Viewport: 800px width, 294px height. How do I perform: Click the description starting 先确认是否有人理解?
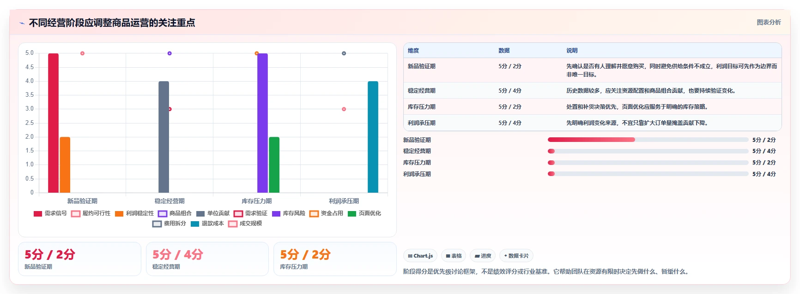[672, 71]
